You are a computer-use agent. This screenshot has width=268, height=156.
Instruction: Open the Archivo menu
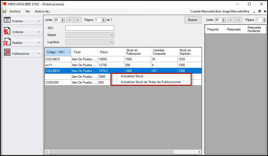click(x=15, y=11)
